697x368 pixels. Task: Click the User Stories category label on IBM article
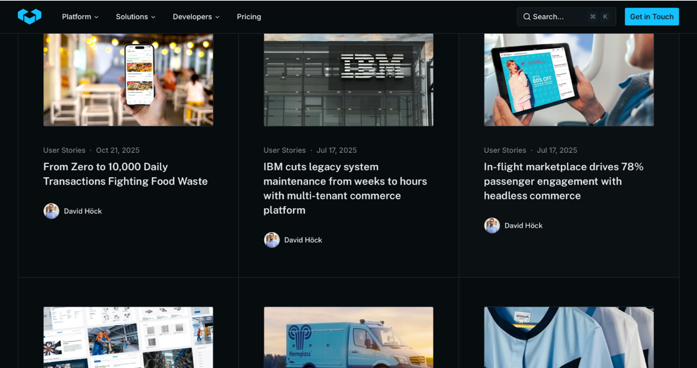click(x=284, y=150)
